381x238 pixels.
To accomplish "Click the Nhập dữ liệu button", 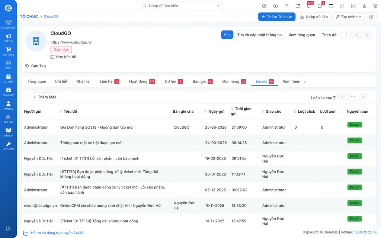I will 314,17.
